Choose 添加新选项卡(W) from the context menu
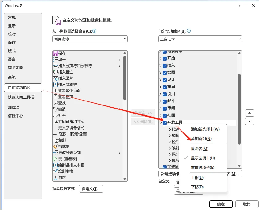The height and width of the screenshot is (210, 259). coord(203,129)
